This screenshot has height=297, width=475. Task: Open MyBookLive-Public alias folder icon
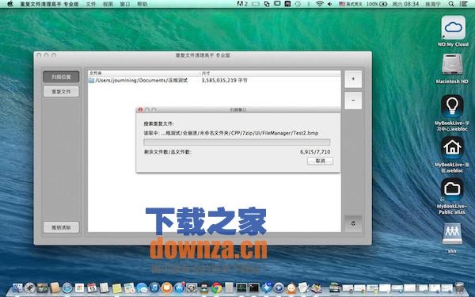coord(452,189)
